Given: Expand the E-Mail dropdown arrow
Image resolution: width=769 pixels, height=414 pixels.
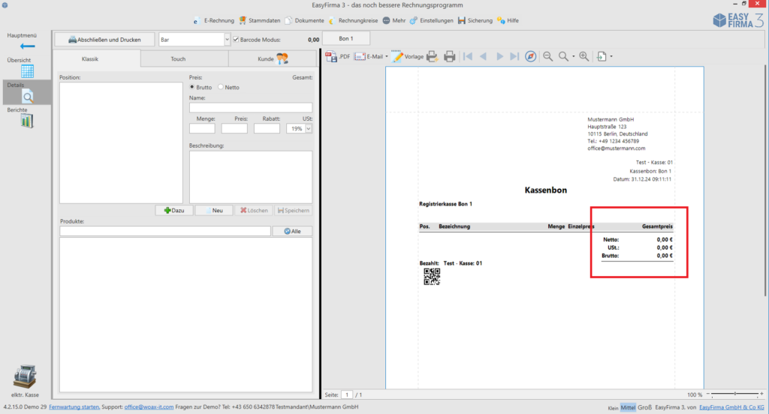Looking at the screenshot, I should tap(387, 57).
